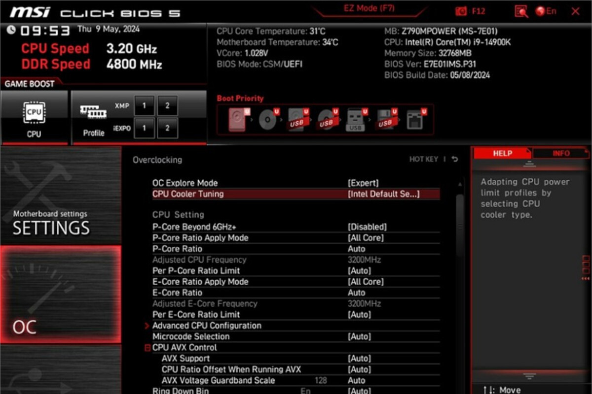Toggle iEXPO profile 2
This screenshot has height=394, width=592.
coord(168,128)
